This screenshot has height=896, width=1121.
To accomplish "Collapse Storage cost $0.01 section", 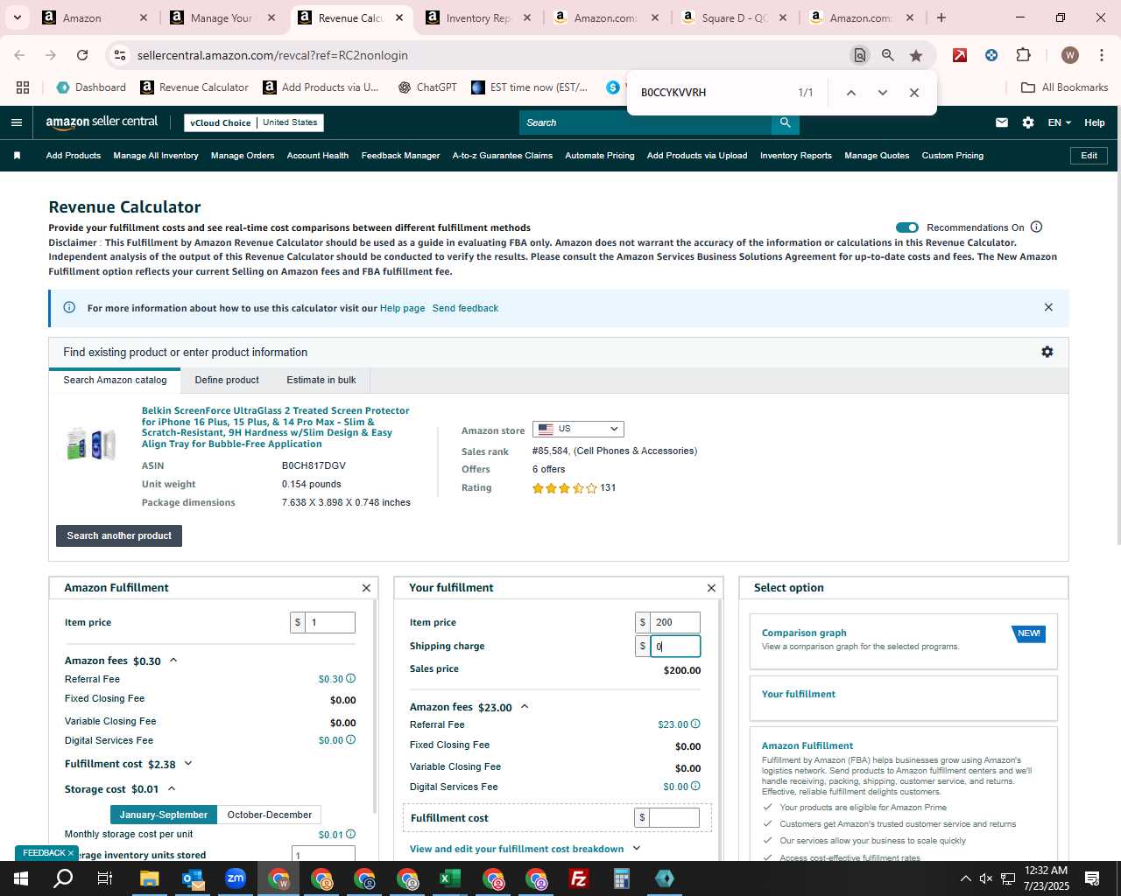I will pyautogui.click(x=172, y=789).
